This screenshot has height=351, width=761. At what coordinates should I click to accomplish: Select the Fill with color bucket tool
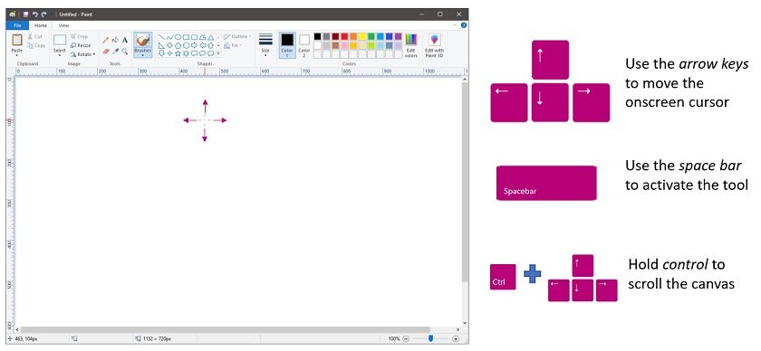pos(115,40)
